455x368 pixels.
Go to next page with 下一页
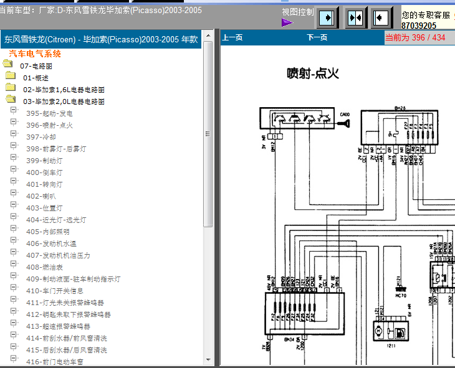[x=317, y=37]
